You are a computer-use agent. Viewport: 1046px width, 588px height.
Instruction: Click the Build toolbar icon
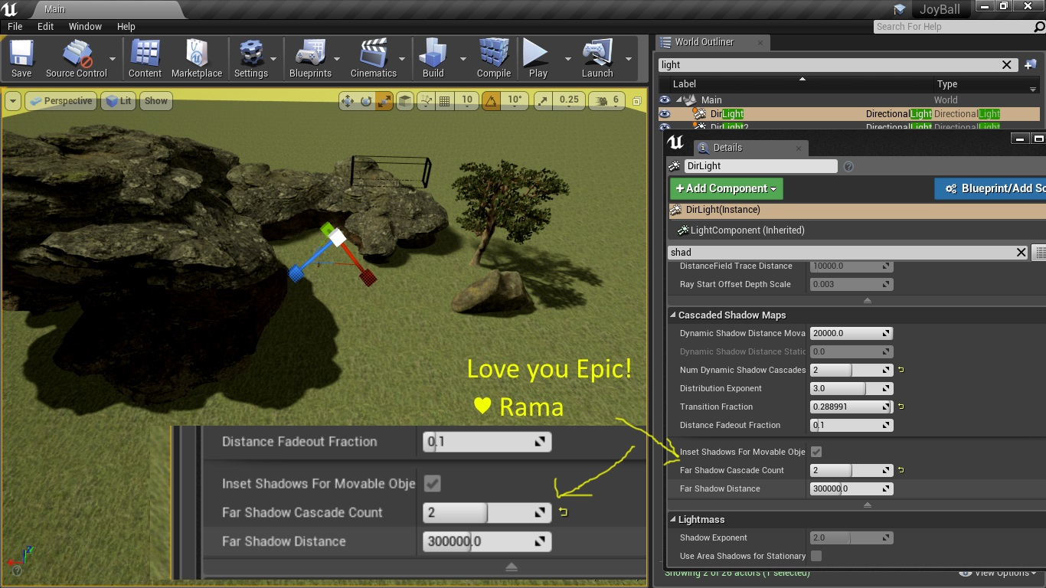coord(433,59)
